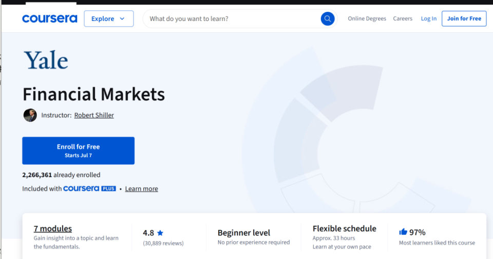Open the Robert Shiller instructor link

94,115
